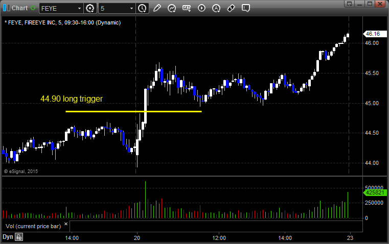Click the 250000 volume axis label

pos(374,203)
